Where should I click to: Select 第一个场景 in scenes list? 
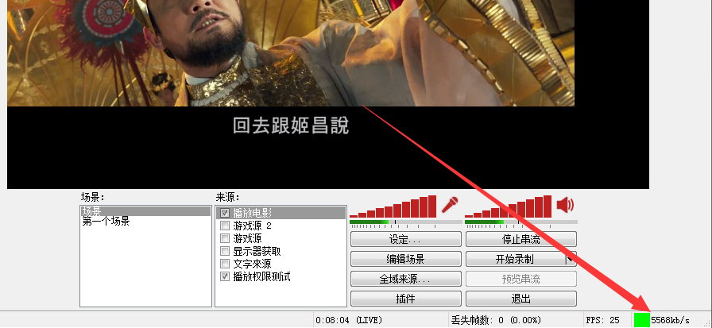click(106, 222)
